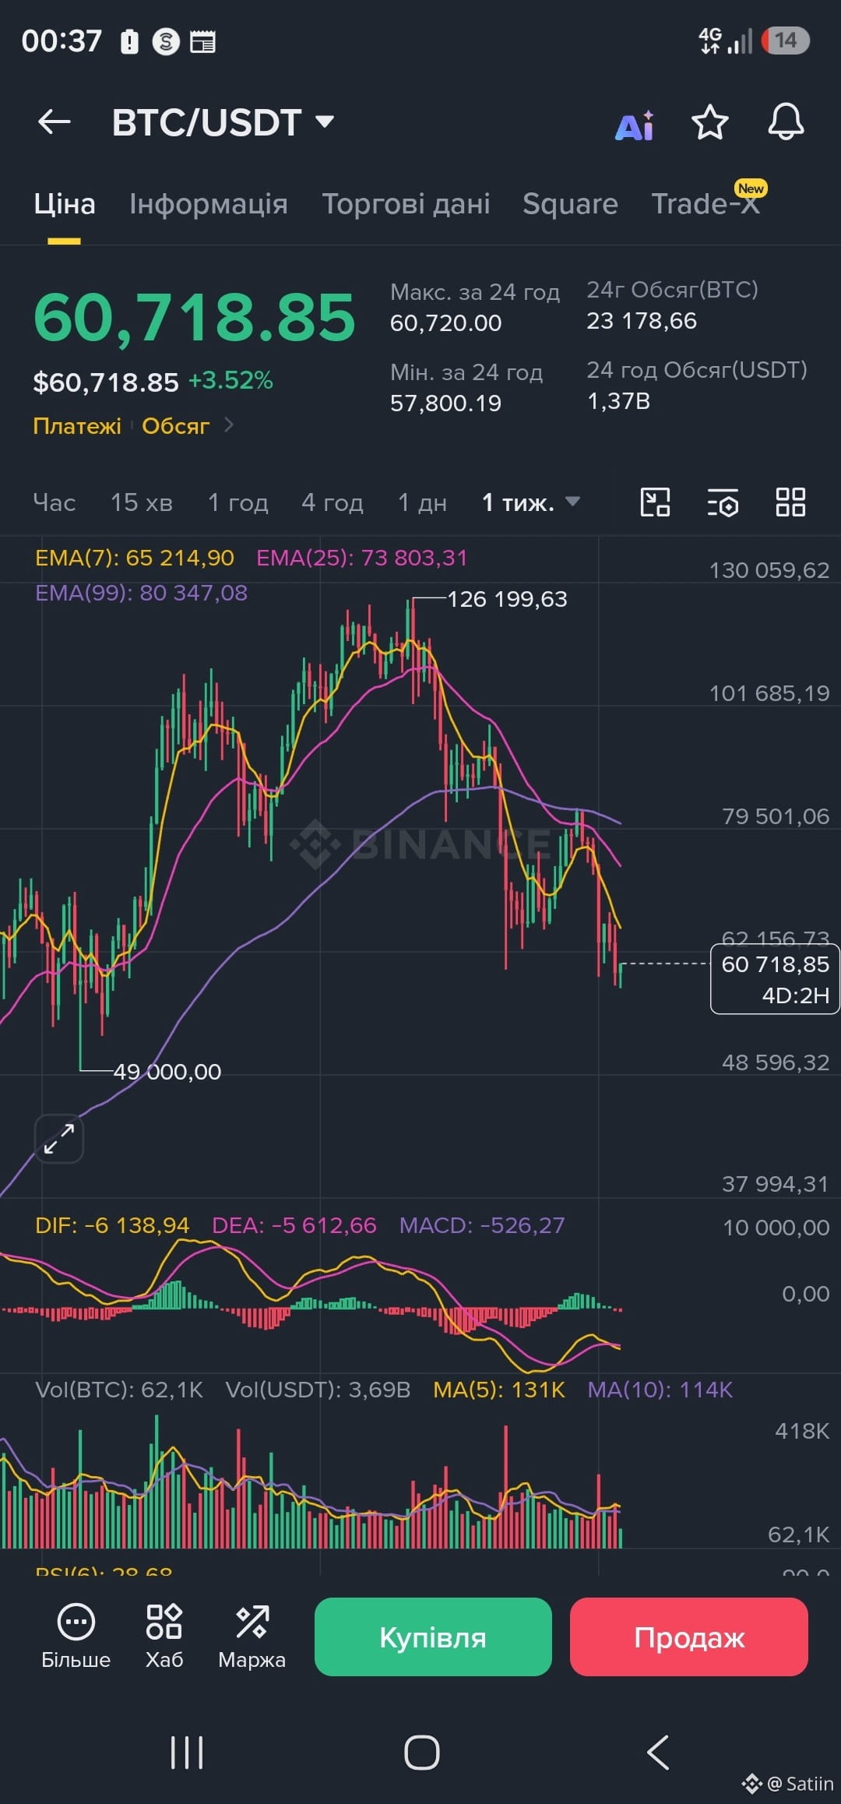Viewport: 841px width, 1804px height.
Task: Open the four-squares grid view icon
Action: 790,502
